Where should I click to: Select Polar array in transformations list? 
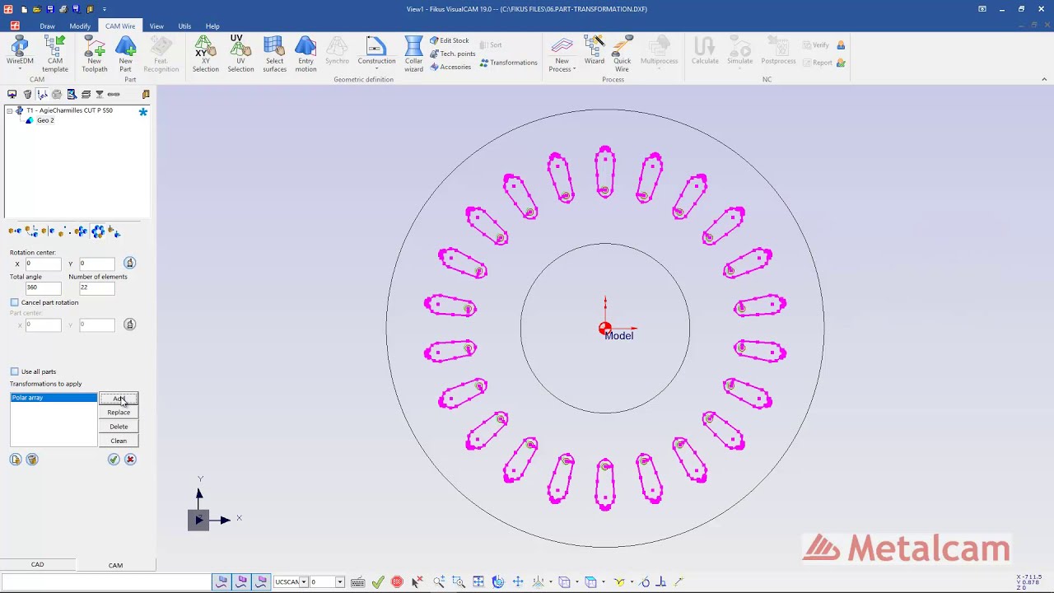pos(54,398)
